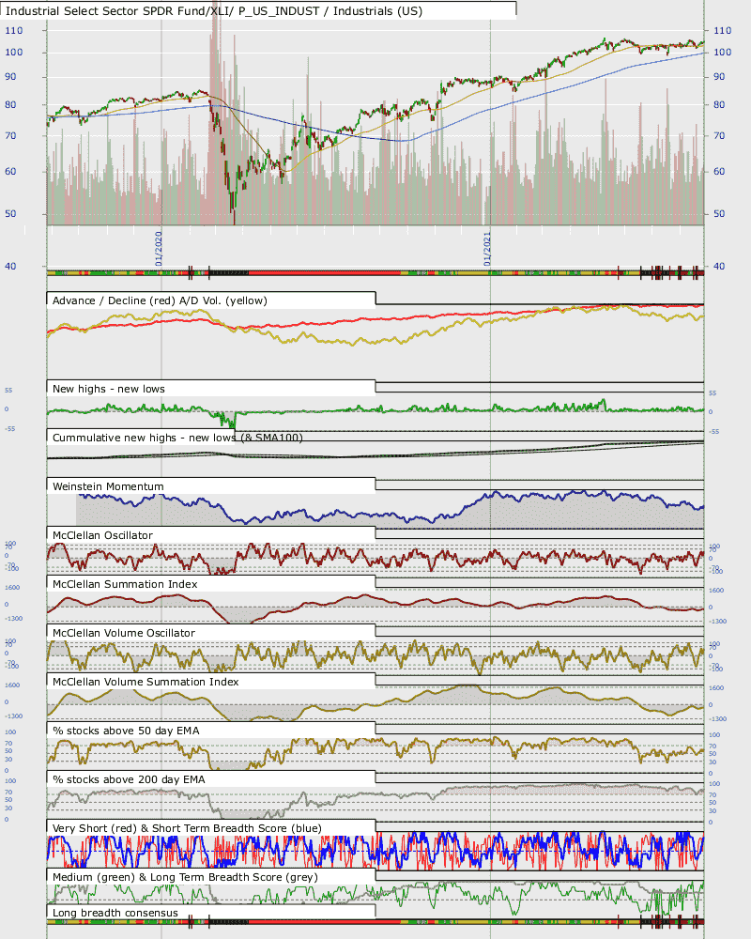Click the 40 price label on right axis
Image resolution: width=751 pixels, height=939 pixels.
(719, 266)
